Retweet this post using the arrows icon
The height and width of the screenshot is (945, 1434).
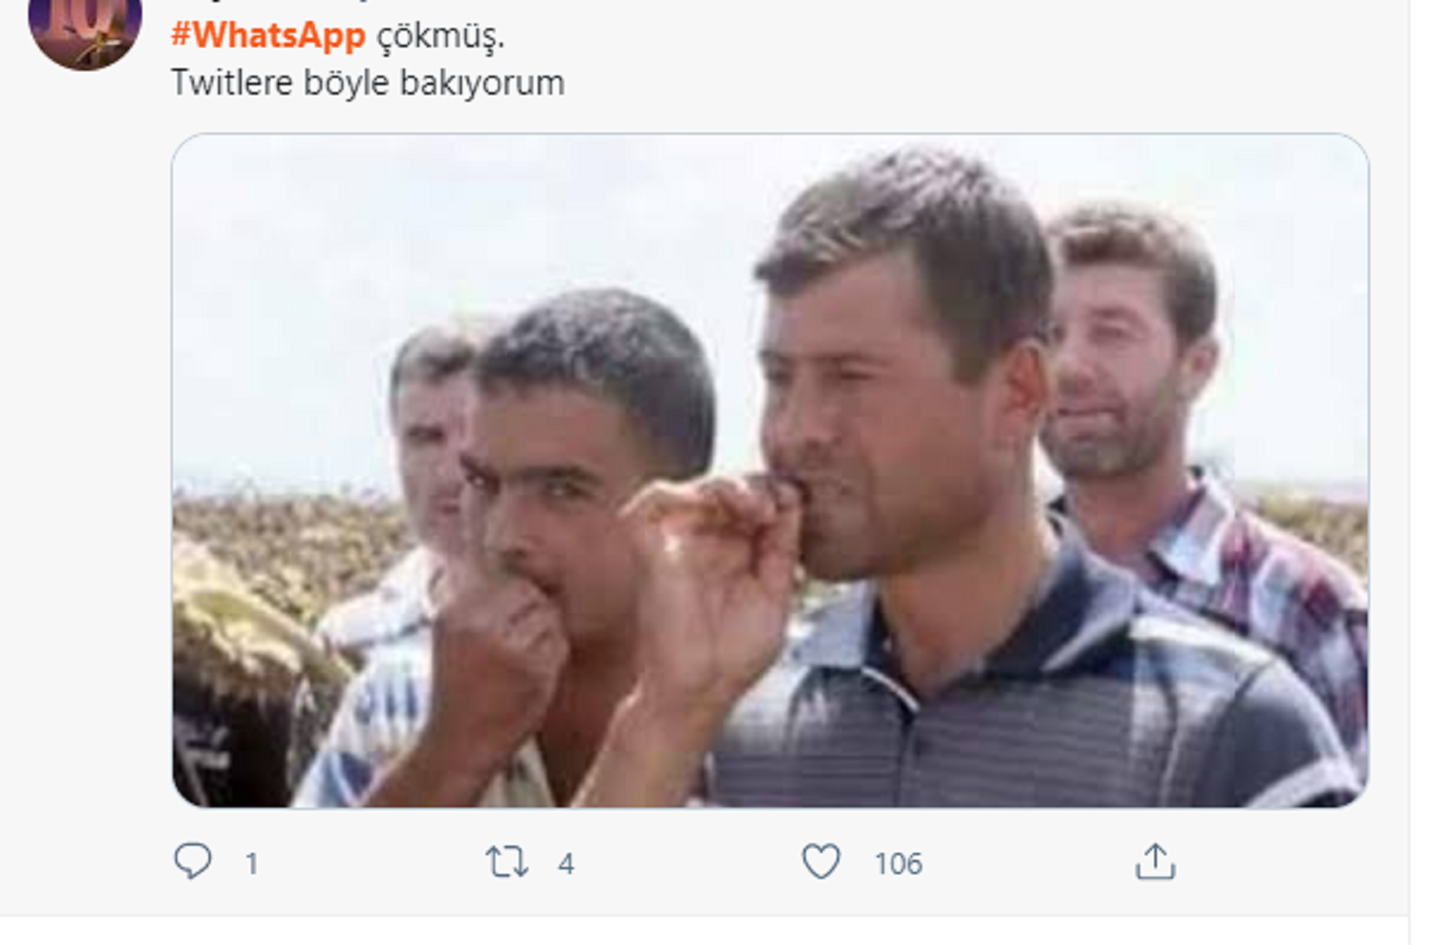coord(506,863)
